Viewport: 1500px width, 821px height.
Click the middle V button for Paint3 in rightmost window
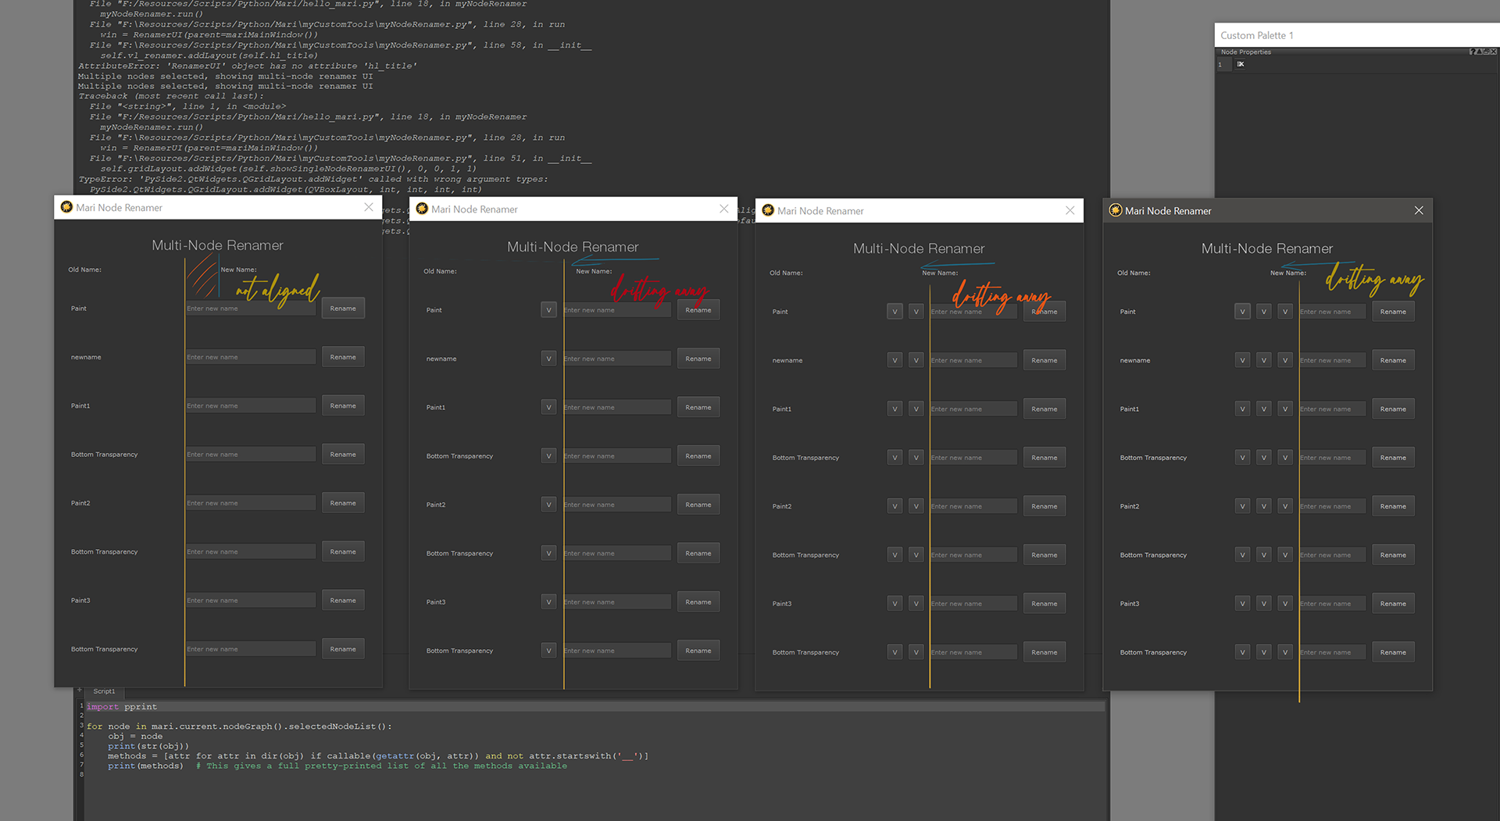[x=1263, y=604]
